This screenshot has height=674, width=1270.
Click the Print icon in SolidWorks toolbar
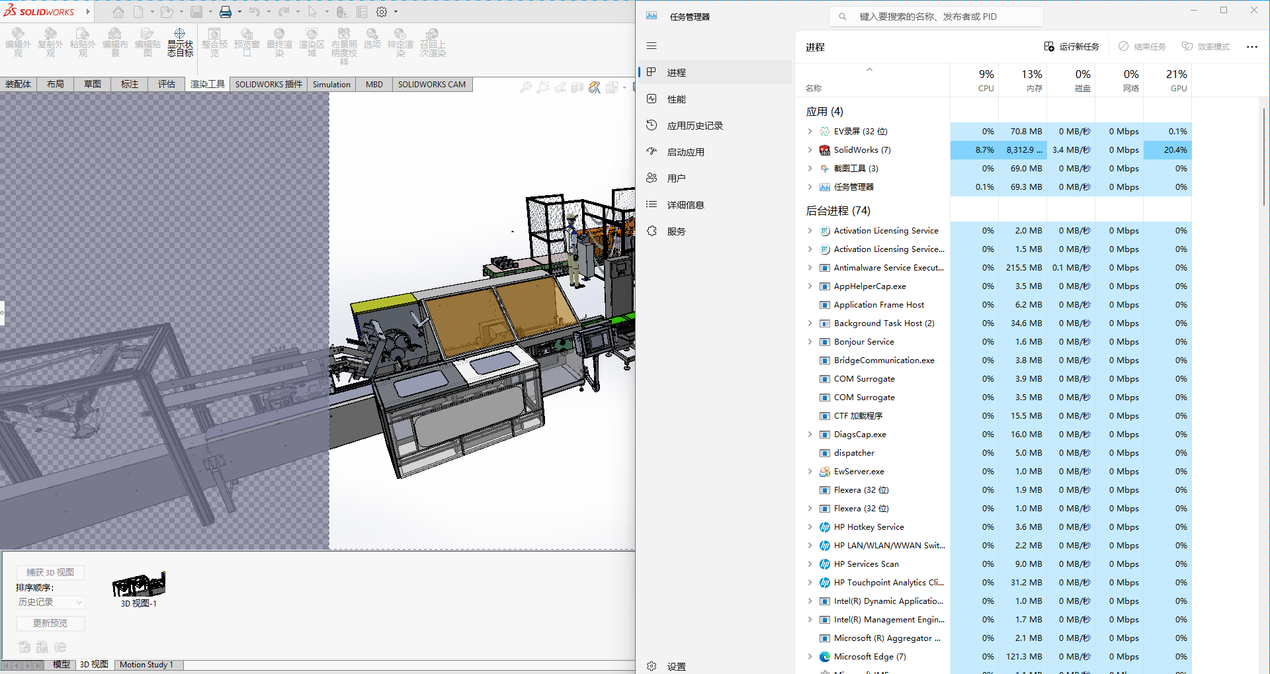click(x=226, y=12)
